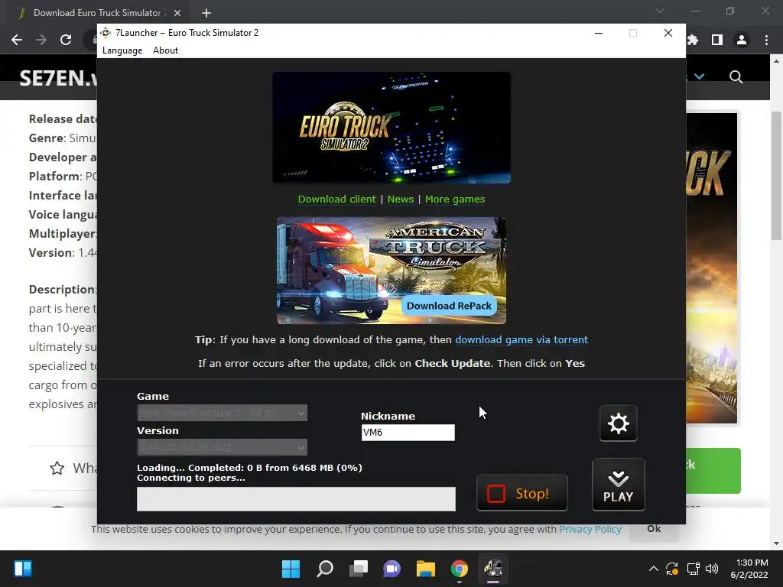Open a new Chrome tab
This screenshot has height=587, width=783.
click(206, 13)
